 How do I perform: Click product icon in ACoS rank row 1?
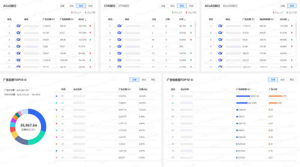(18, 26)
